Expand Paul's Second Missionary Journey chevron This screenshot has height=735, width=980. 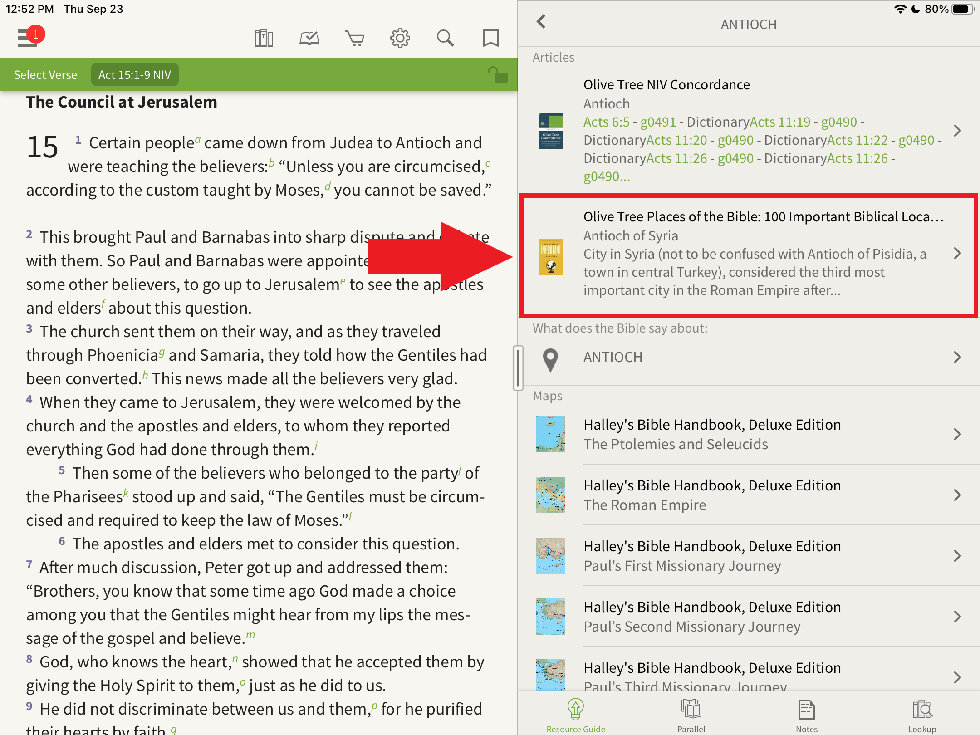click(x=957, y=617)
